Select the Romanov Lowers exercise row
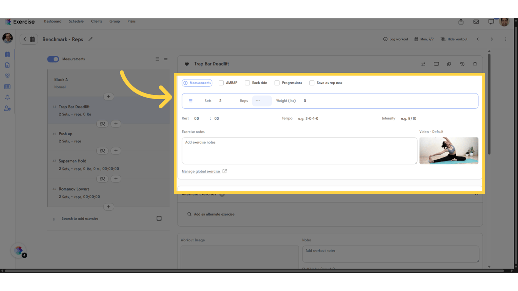The height and width of the screenshot is (291, 518). (x=108, y=193)
